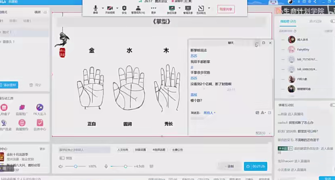Open 管理成员 to manage 16 participants

[138, 8]
